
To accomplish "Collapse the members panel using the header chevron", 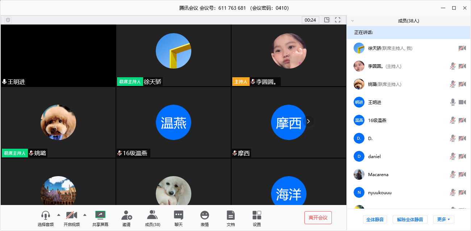I will point(353,21).
